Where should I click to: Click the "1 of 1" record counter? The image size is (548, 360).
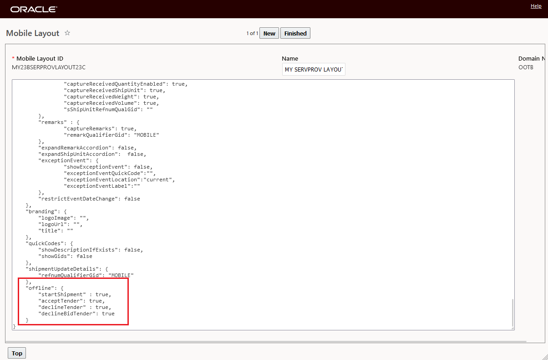252,33
